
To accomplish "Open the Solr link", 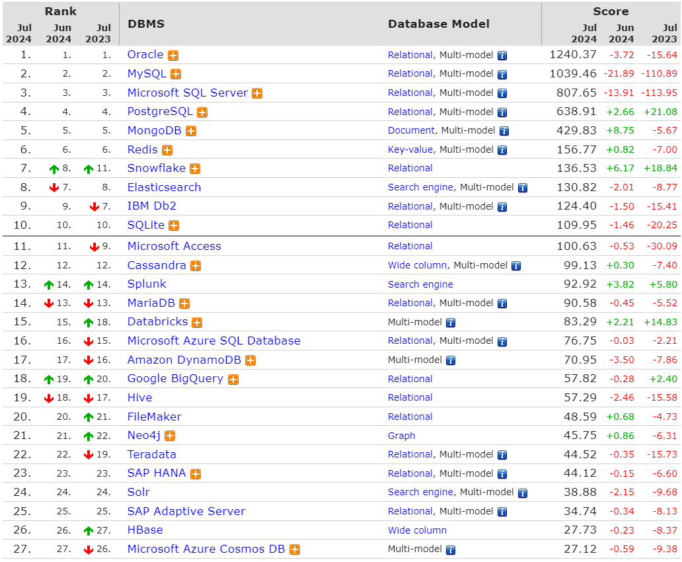I will click(x=138, y=493).
